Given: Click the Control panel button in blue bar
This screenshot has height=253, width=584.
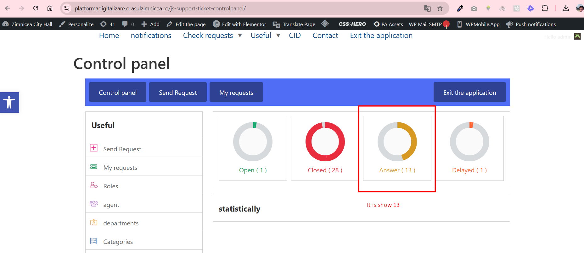Looking at the screenshot, I should (x=118, y=92).
